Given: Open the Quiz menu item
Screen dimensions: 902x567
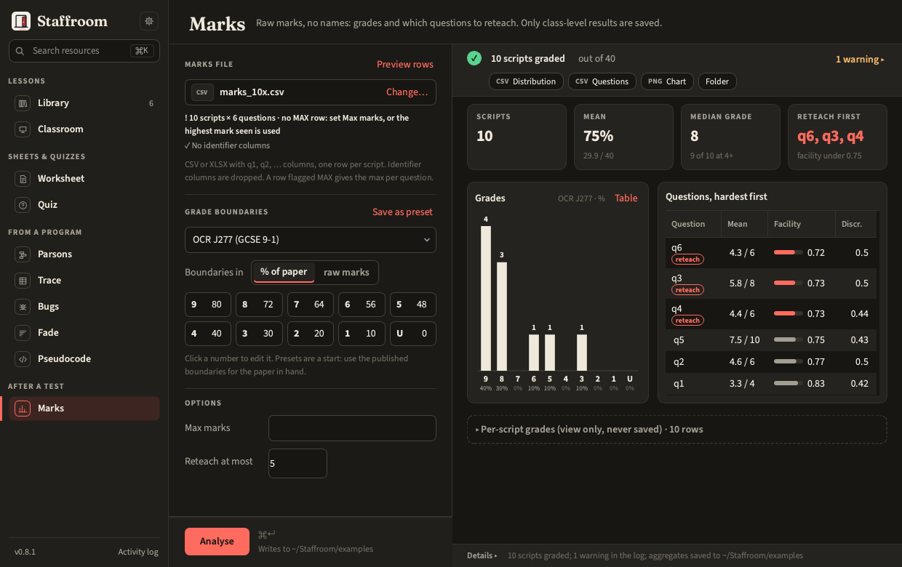Looking at the screenshot, I should tap(84, 205).
